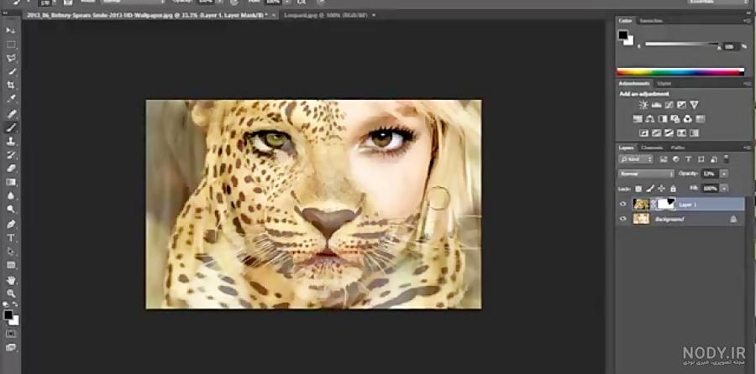
Task: Add a Brightness/Contrast adjustment
Action: [x=643, y=105]
